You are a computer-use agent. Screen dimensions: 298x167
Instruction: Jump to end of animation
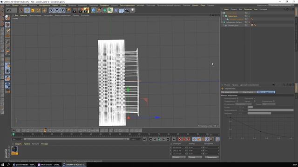(174, 139)
